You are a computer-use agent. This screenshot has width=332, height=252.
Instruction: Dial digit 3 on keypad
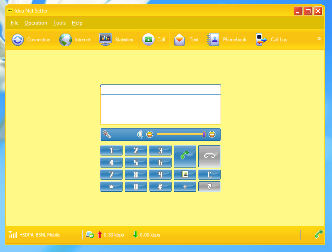pyautogui.click(x=160, y=150)
